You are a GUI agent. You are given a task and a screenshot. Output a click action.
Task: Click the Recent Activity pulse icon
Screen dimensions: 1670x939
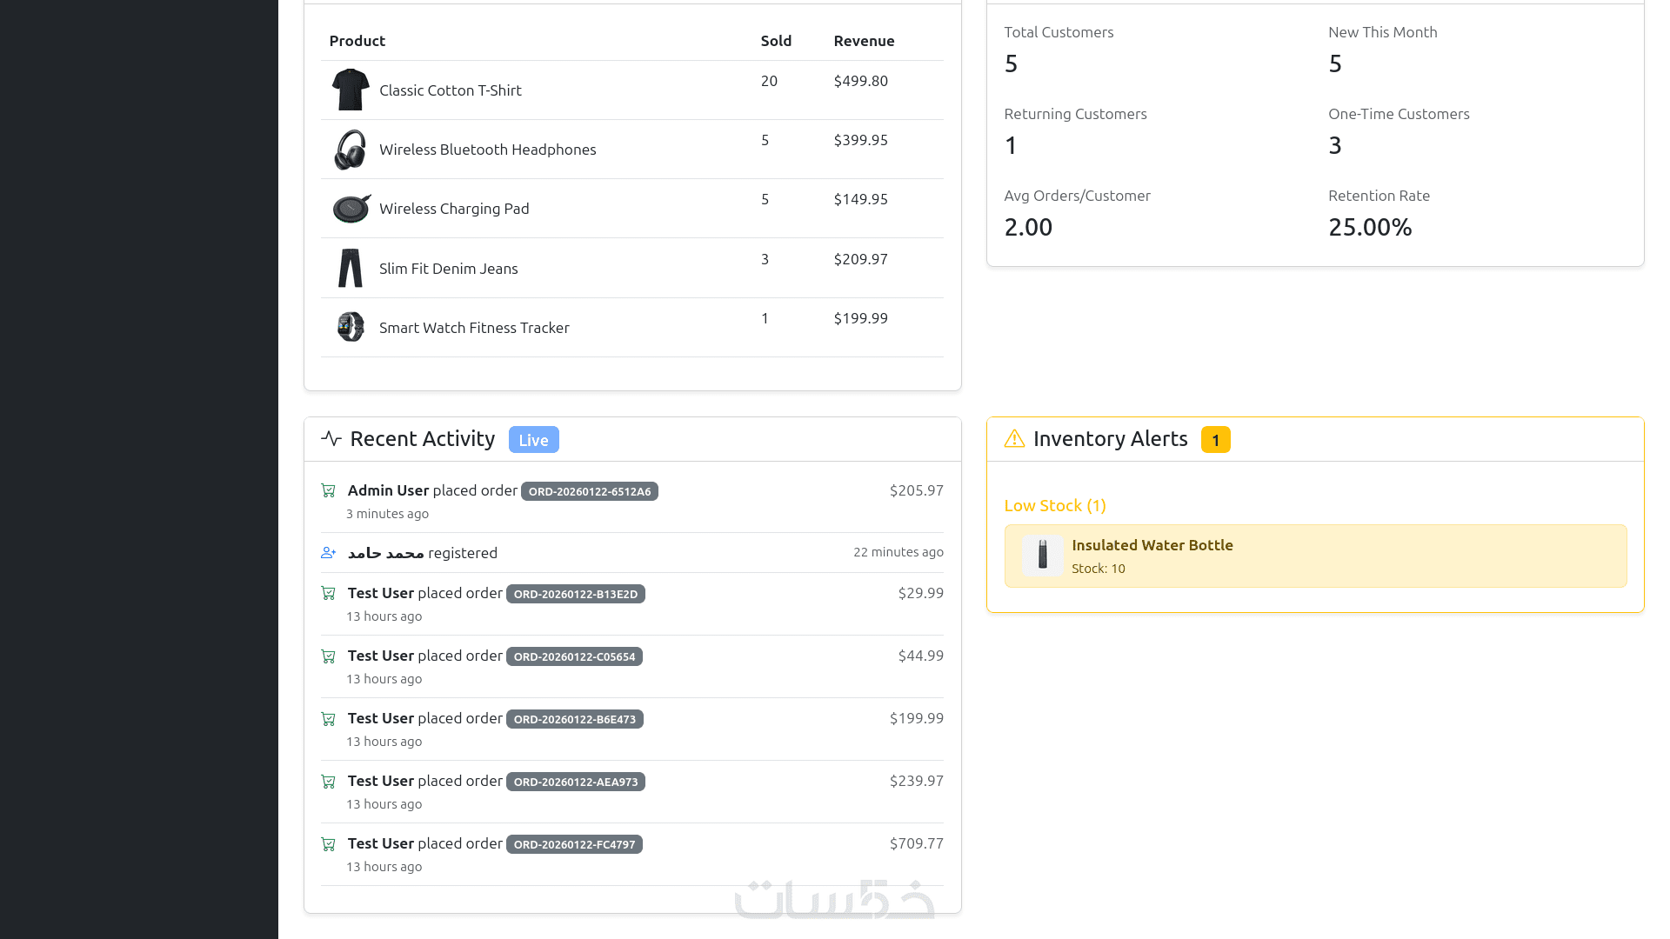tap(331, 438)
